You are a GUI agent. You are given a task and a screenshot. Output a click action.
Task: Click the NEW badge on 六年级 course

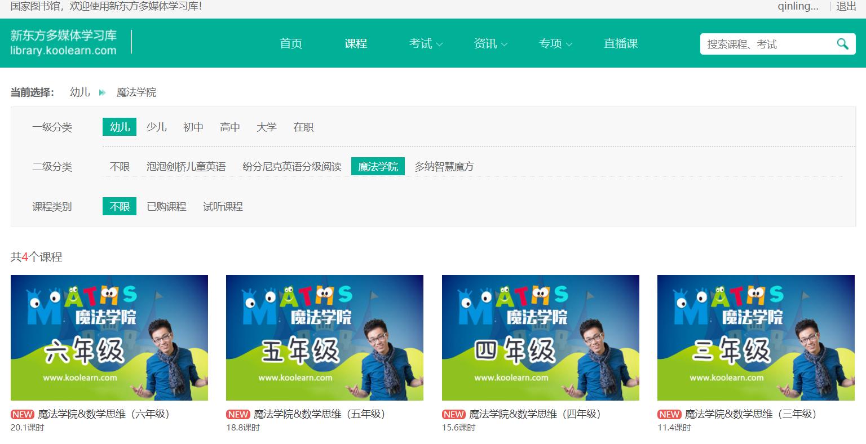[x=22, y=414]
